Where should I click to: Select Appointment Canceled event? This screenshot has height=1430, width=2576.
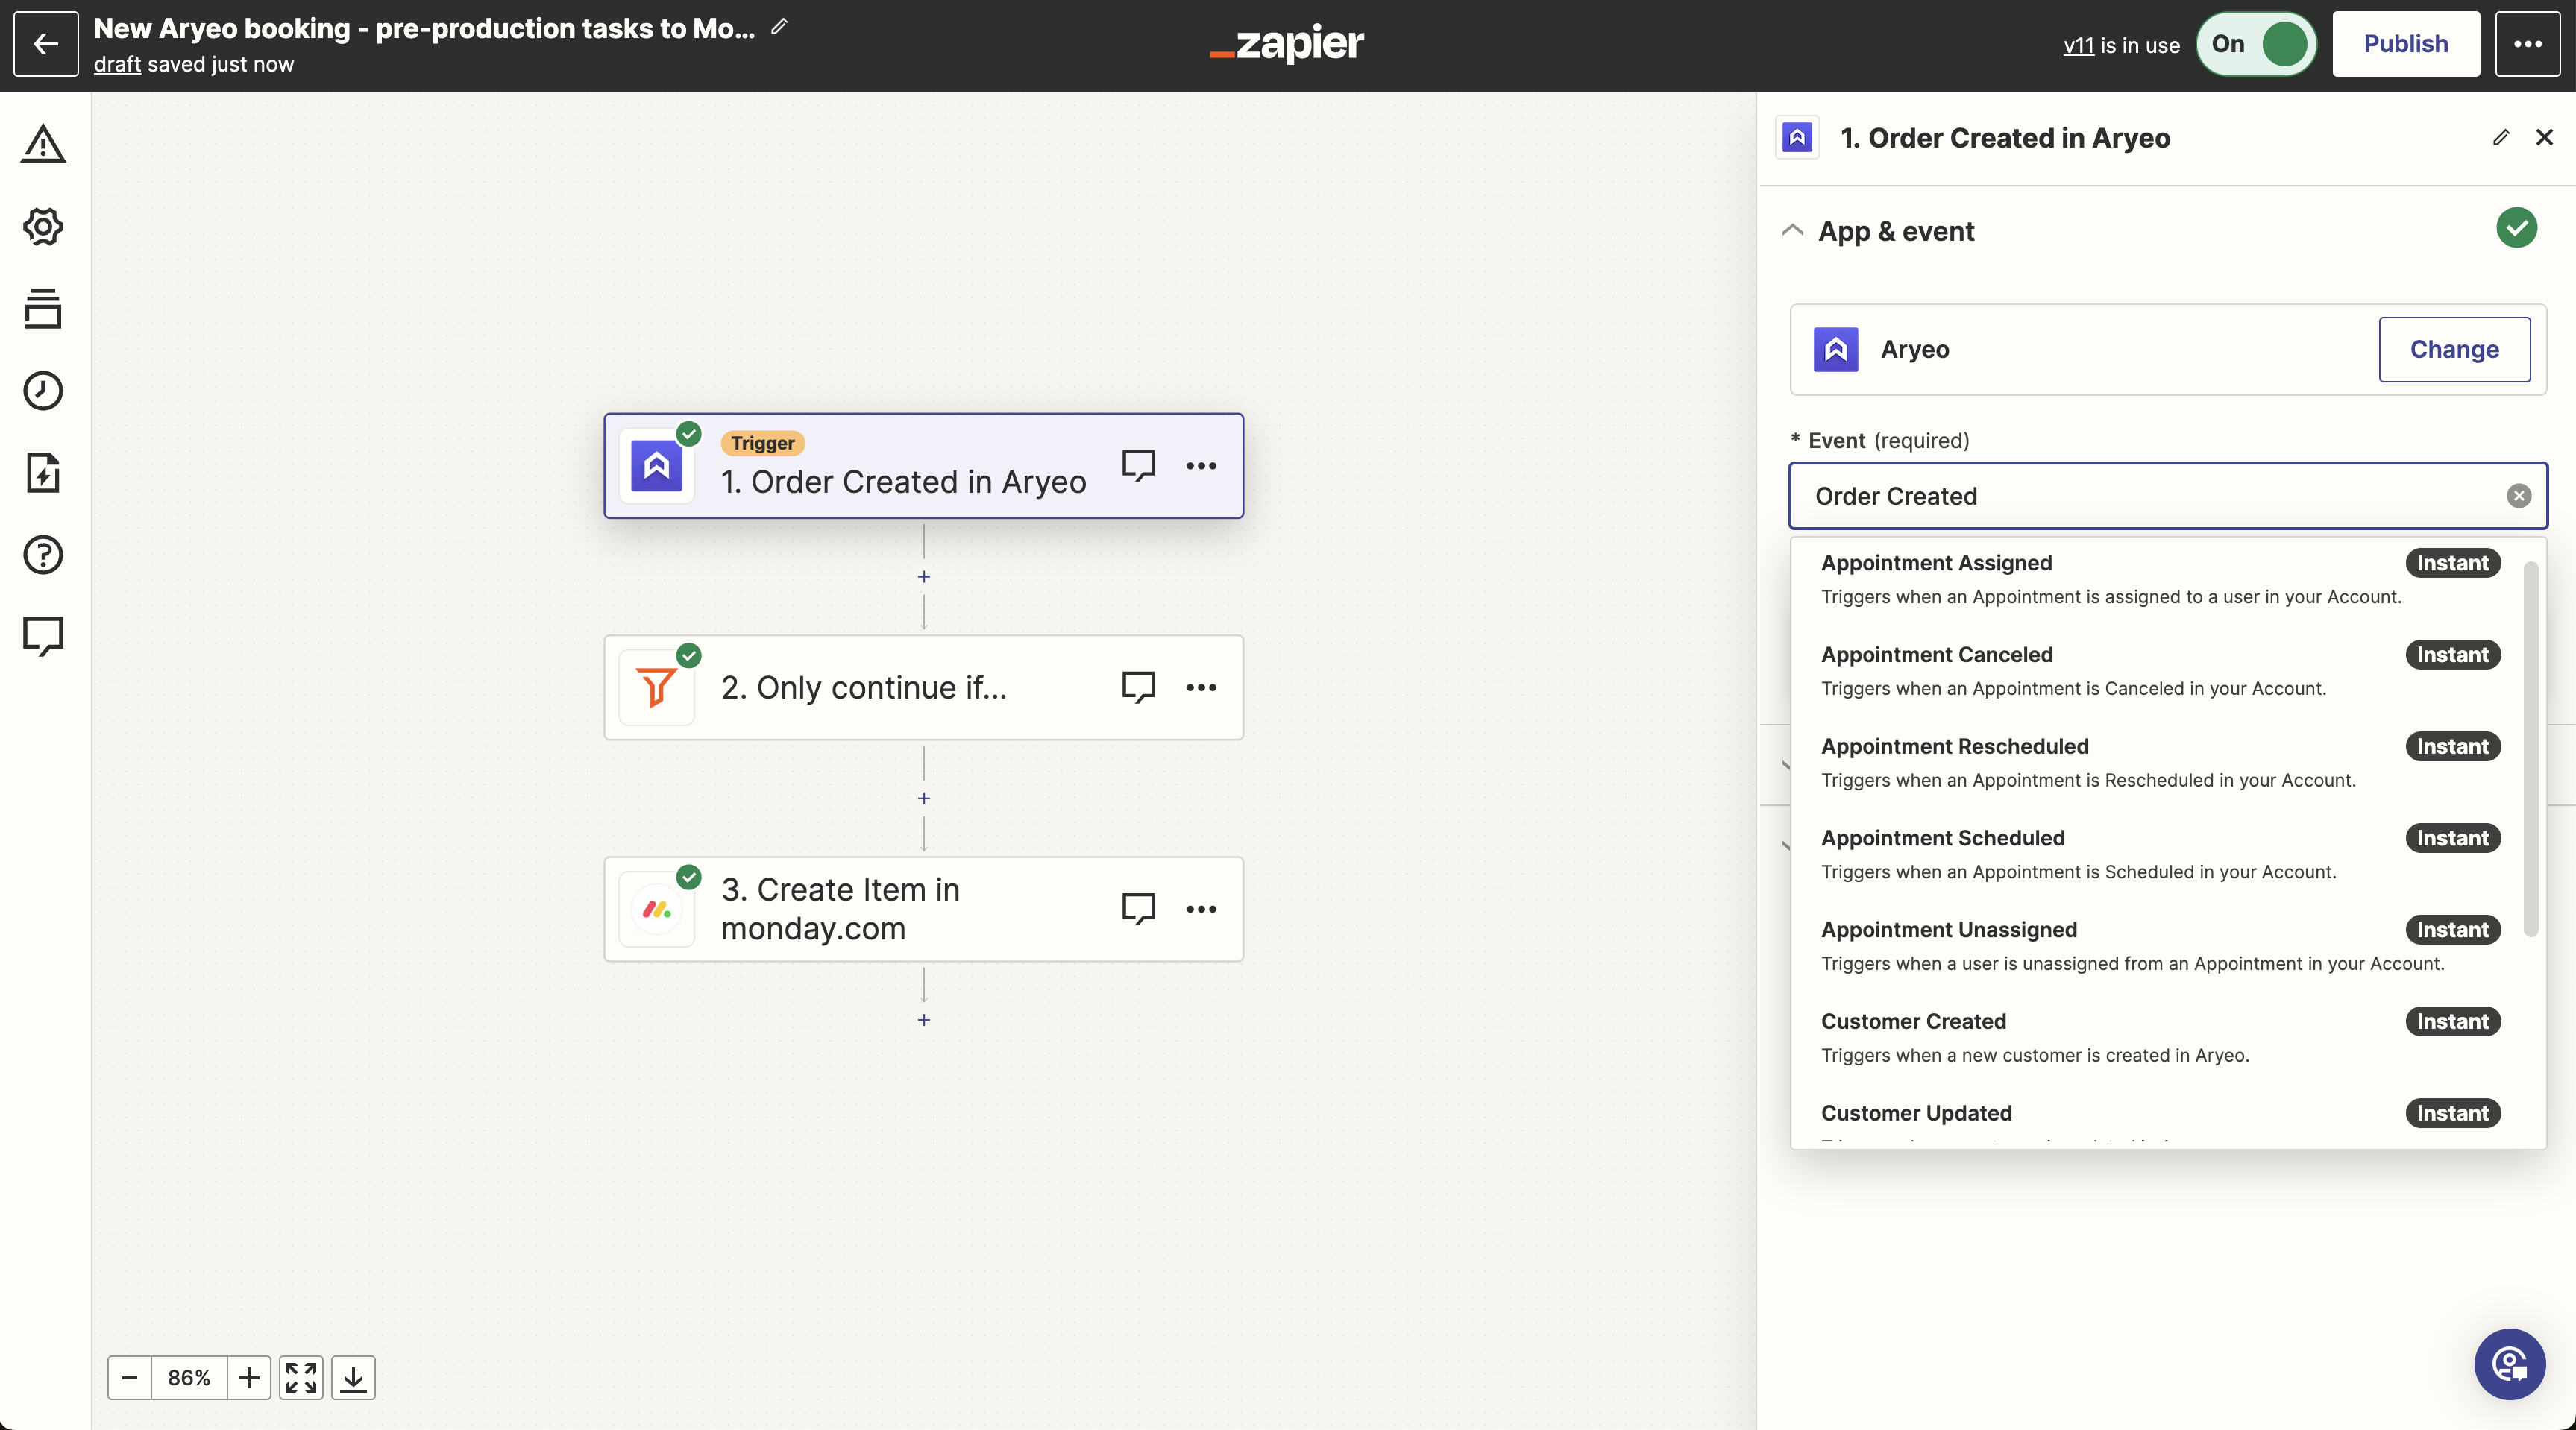pyautogui.click(x=2161, y=671)
